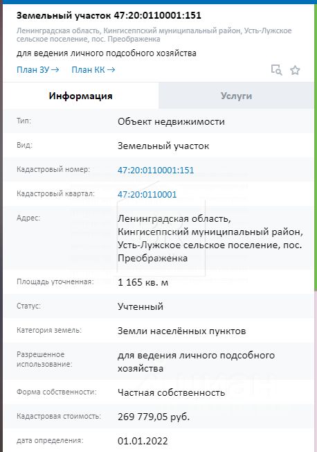
Task: Click the cadastral cost 269 779,05 руб.
Action: (154, 417)
